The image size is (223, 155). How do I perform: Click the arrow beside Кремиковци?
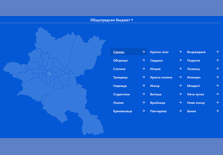[x=143, y=111]
